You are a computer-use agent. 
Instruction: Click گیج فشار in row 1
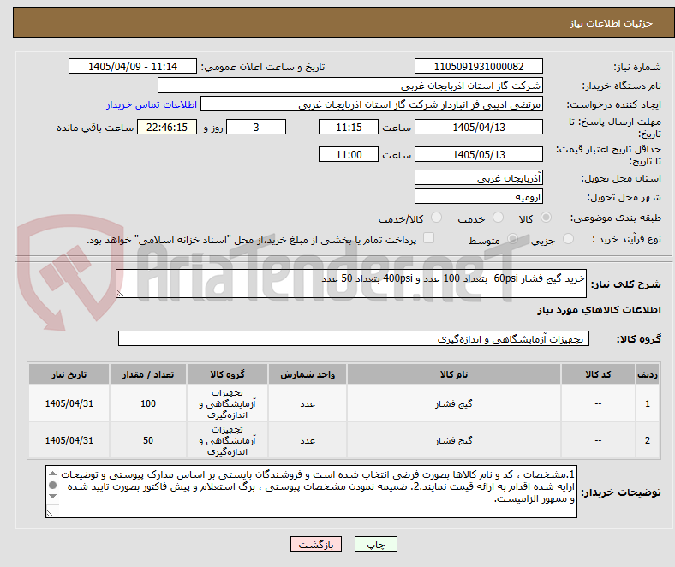[454, 403]
